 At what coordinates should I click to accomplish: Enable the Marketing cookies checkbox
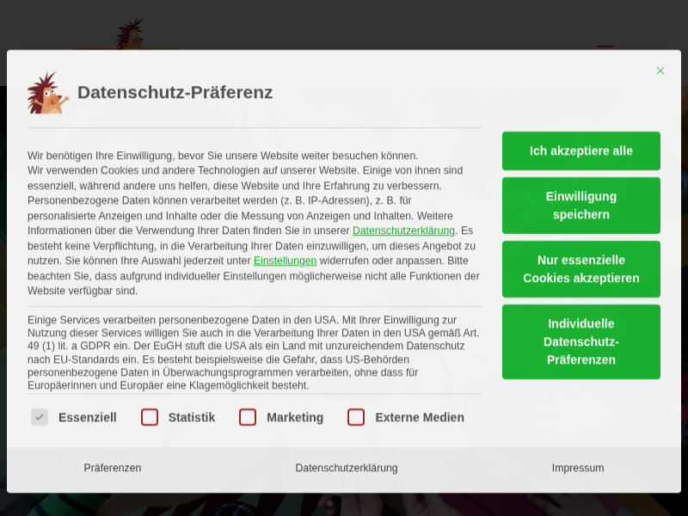coord(248,417)
